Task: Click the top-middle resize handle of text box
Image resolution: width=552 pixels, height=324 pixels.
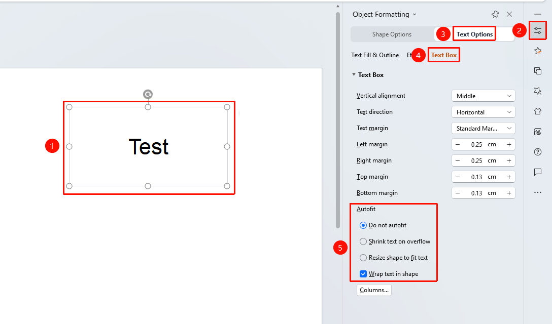Action: (148, 107)
